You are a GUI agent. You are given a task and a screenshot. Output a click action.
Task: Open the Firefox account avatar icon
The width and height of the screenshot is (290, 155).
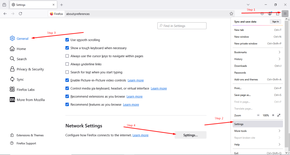(270, 14)
